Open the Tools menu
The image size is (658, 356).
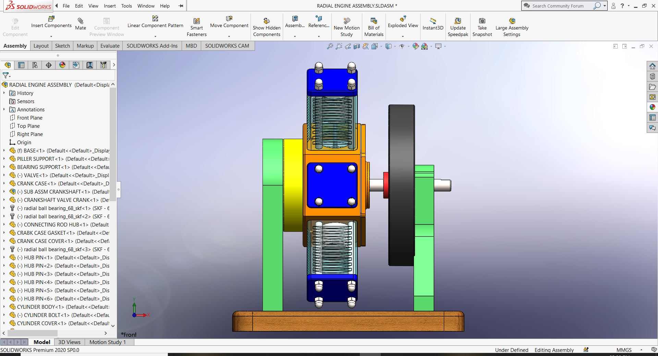126,6
